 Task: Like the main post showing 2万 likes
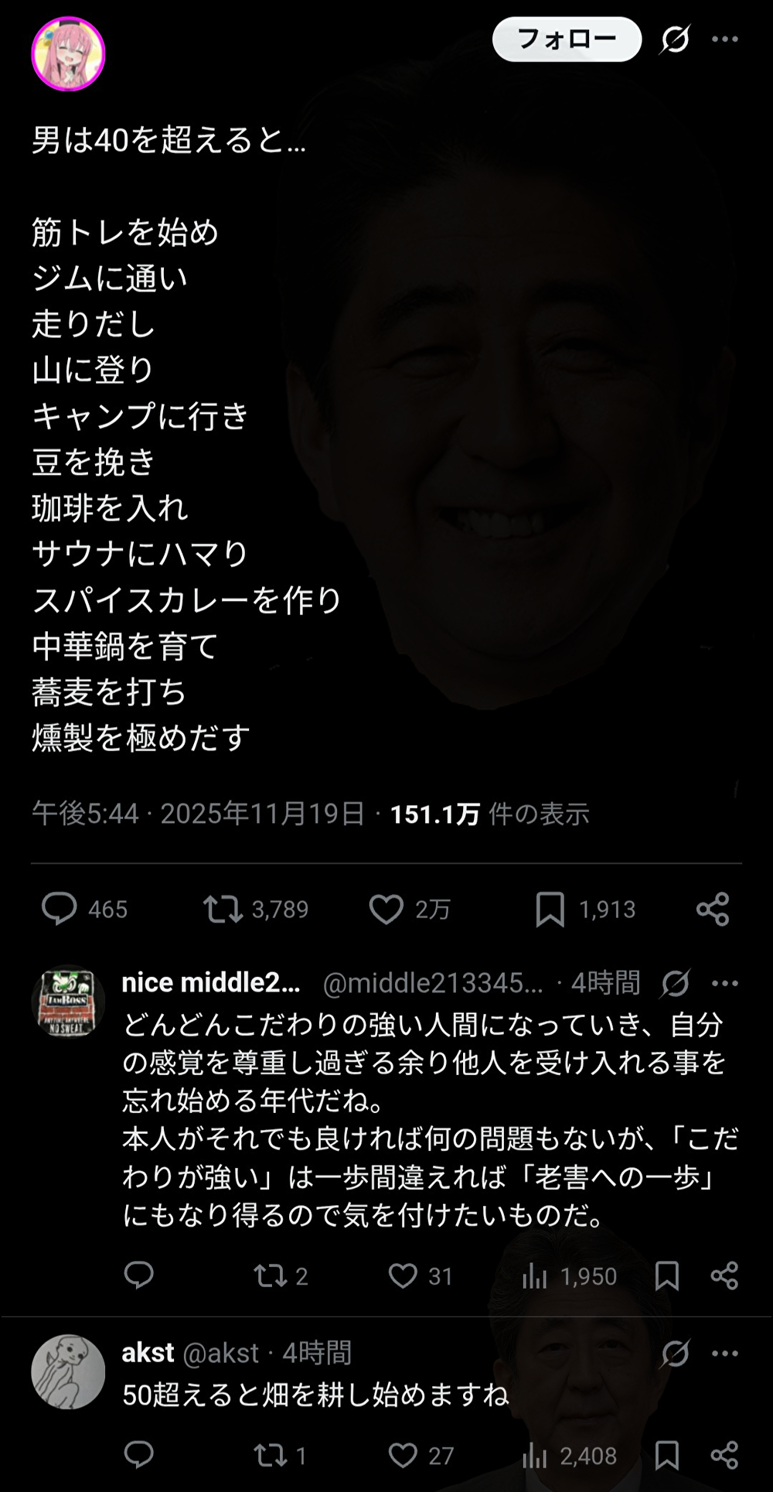pos(386,909)
